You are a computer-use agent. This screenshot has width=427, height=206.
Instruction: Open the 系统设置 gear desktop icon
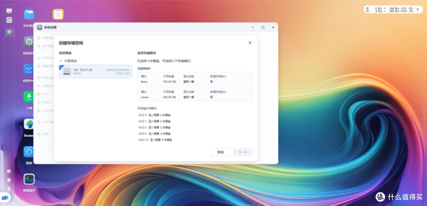(x=29, y=42)
